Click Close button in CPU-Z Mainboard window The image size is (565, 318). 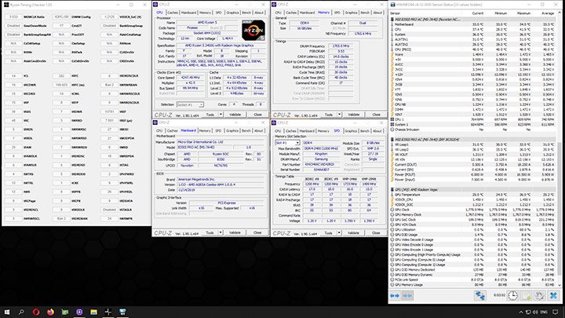257,233
